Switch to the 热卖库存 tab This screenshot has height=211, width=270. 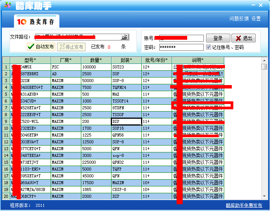[37, 22]
